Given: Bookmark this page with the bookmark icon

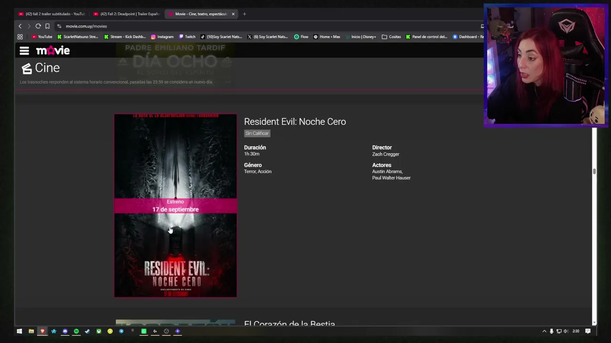Looking at the screenshot, I should click(x=47, y=26).
